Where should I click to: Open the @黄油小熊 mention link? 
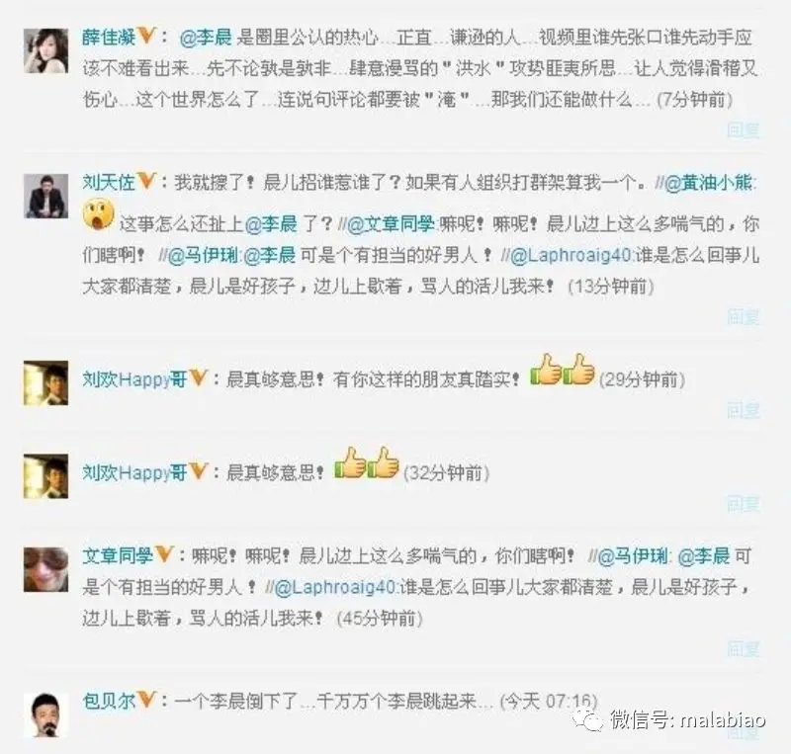(708, 183)
